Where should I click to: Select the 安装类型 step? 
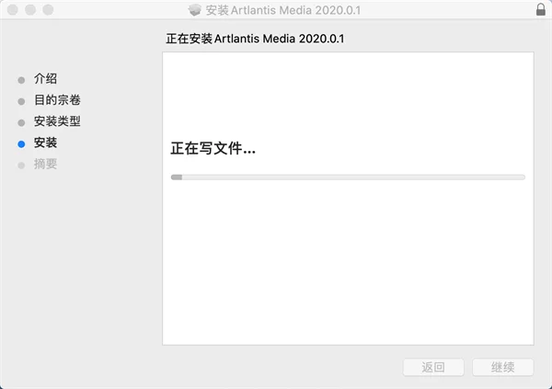pyautogui.click(x=57, y=121)
